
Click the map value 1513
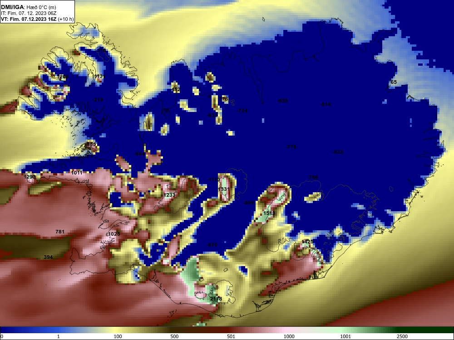[269, 213]
